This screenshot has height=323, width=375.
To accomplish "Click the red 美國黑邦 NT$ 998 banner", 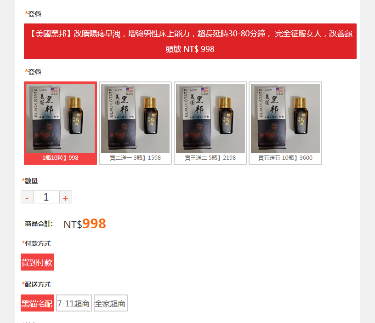I will click(190, 41).
